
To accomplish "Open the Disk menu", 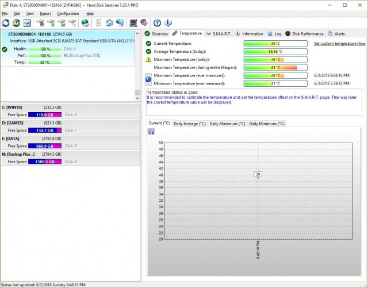I will [x=17, y=14].
